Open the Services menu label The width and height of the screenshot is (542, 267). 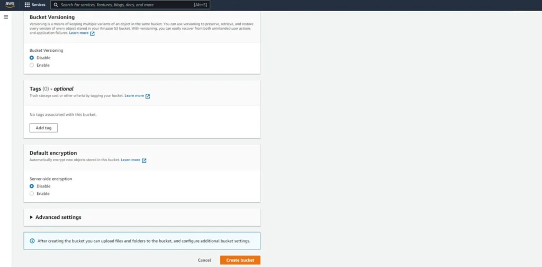[x=39, y=5]
